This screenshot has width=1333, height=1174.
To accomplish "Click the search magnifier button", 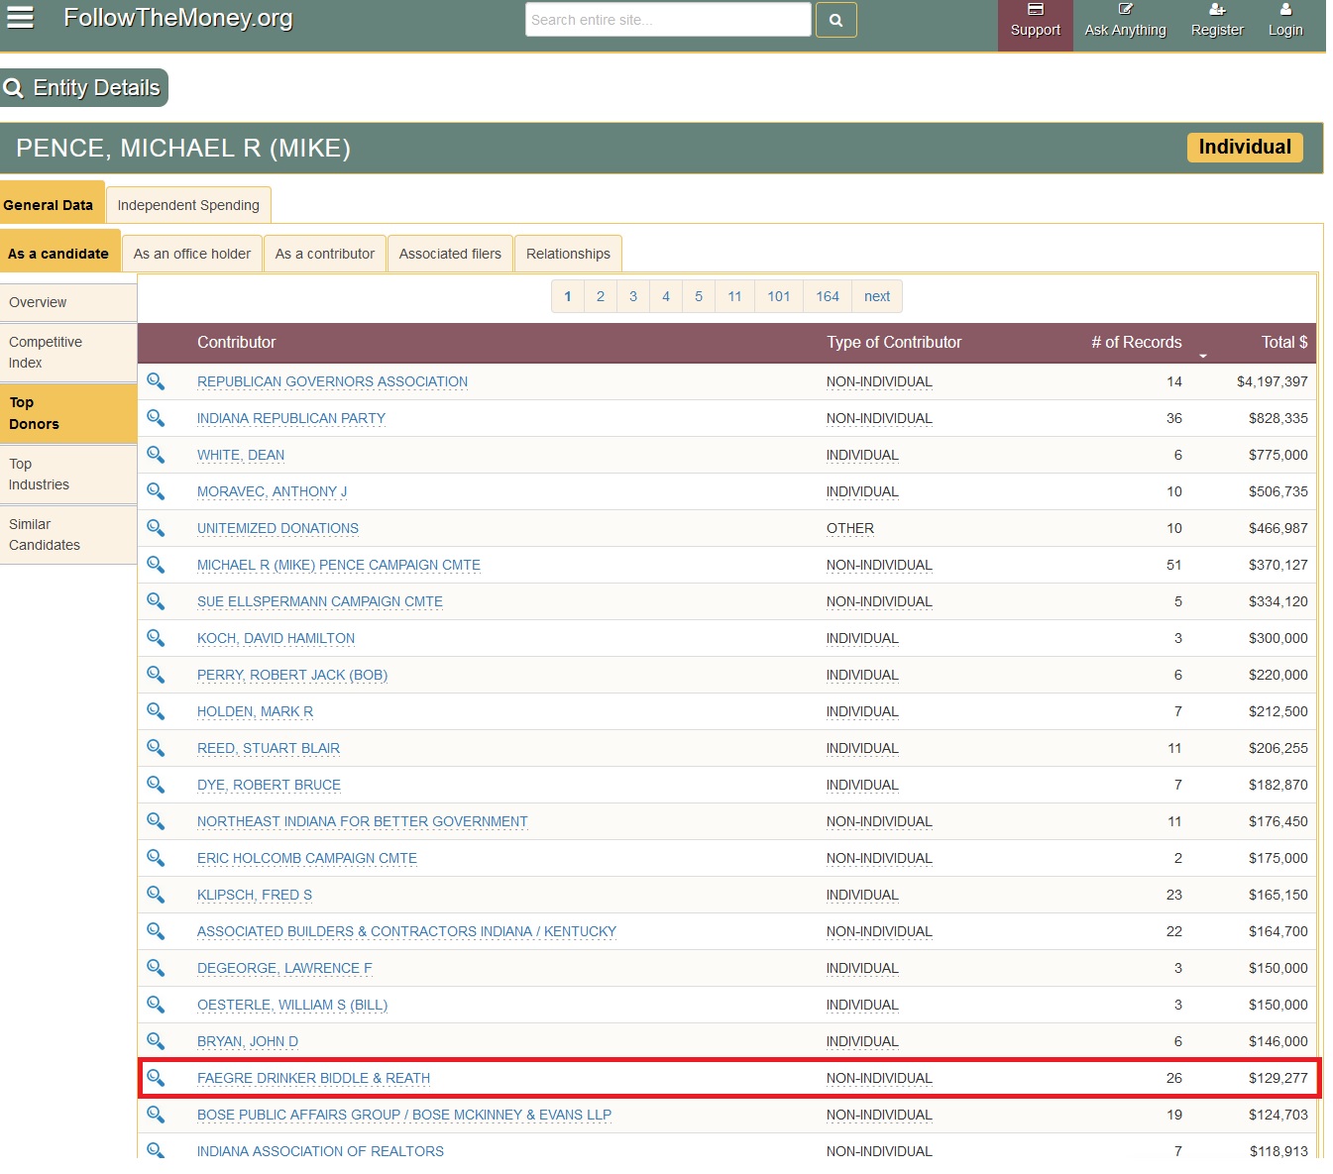I will pyautogui.click(x=835, y=20).
